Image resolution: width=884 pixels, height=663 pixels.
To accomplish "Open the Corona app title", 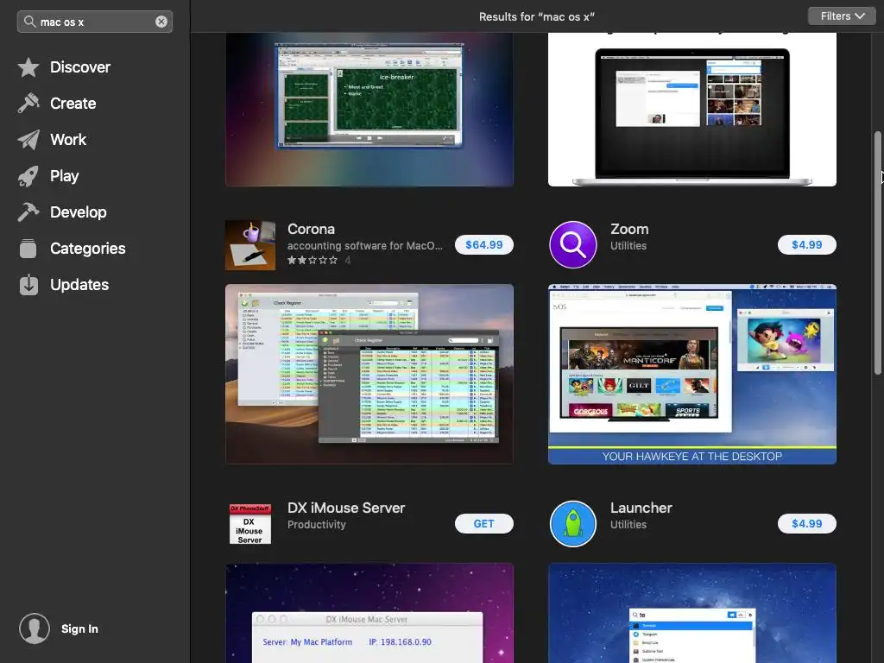I will pos(311,229).
